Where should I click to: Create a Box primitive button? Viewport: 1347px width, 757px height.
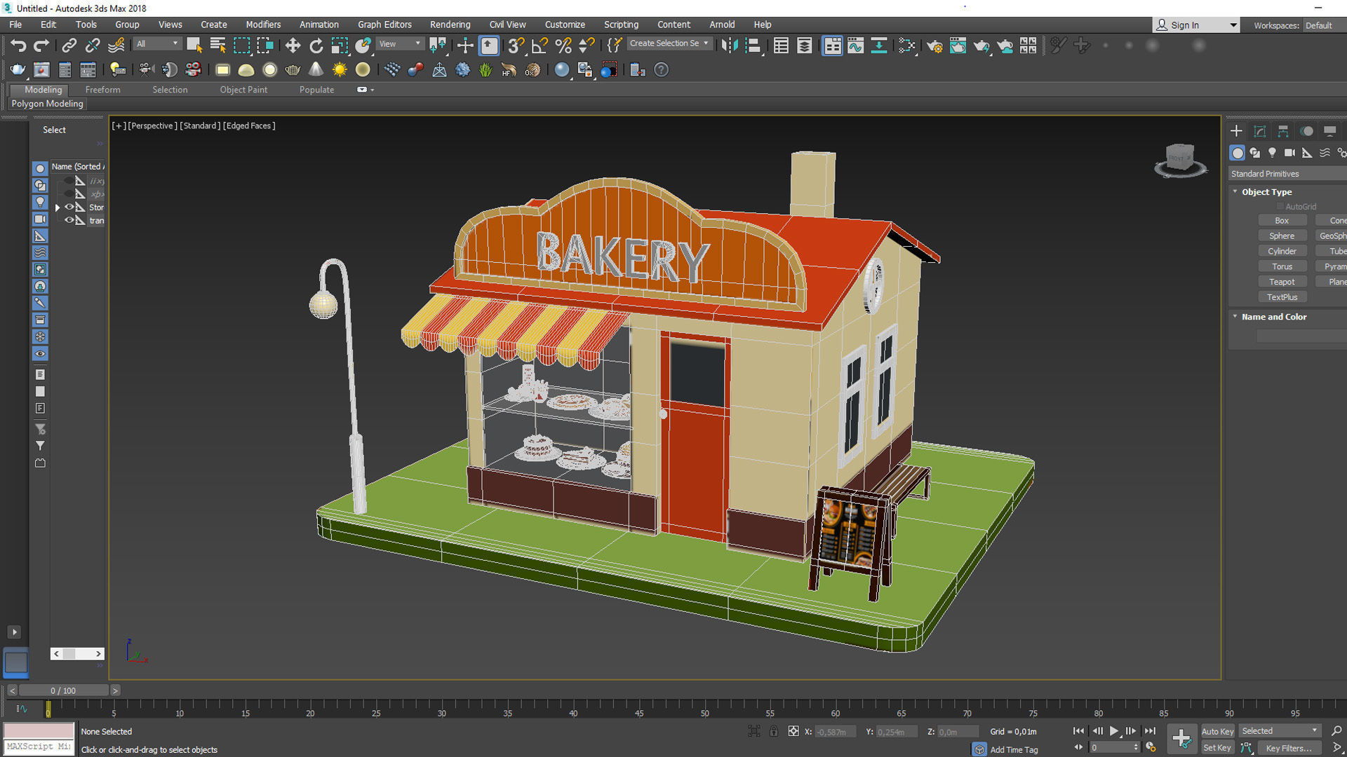(1282, 220)
